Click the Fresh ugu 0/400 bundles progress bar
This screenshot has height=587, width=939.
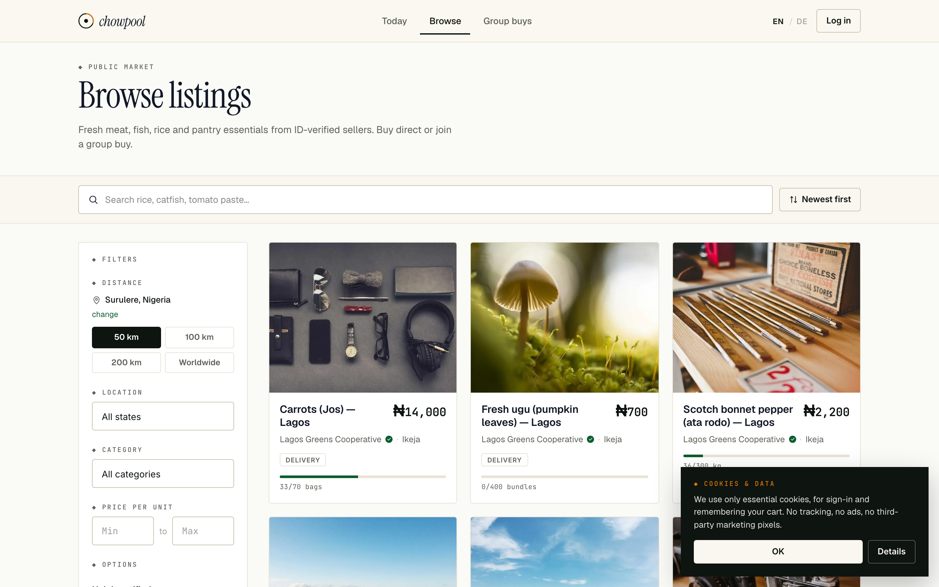coord(565,476)
